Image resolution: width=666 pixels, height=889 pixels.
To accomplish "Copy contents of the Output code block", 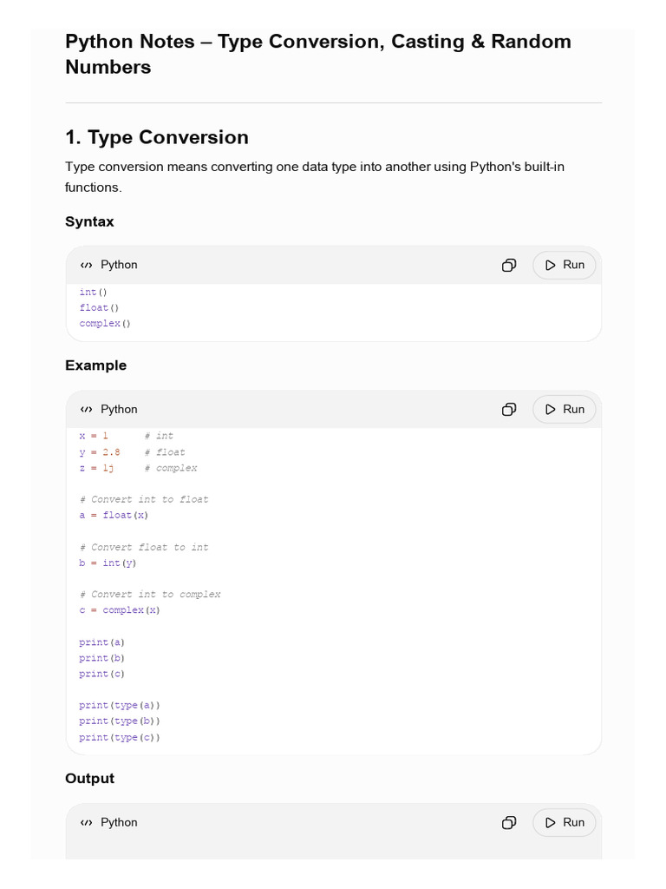I will 508,823.
